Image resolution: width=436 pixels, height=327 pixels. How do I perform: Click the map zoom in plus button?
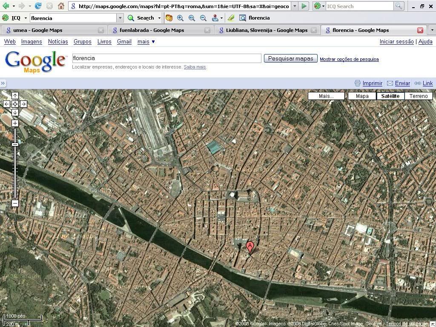coord(15,123)
